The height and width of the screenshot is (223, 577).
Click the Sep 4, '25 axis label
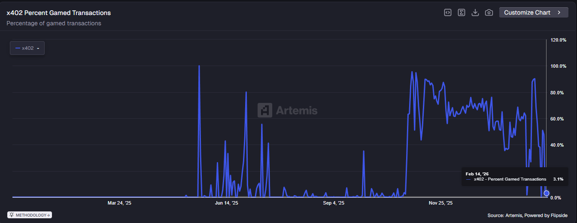[x=334, y=203]
